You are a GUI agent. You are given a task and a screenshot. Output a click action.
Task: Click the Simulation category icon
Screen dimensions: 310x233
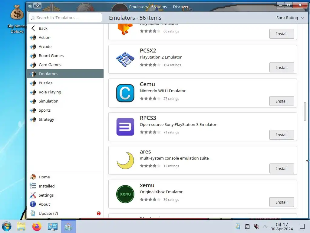coord(33,101)
